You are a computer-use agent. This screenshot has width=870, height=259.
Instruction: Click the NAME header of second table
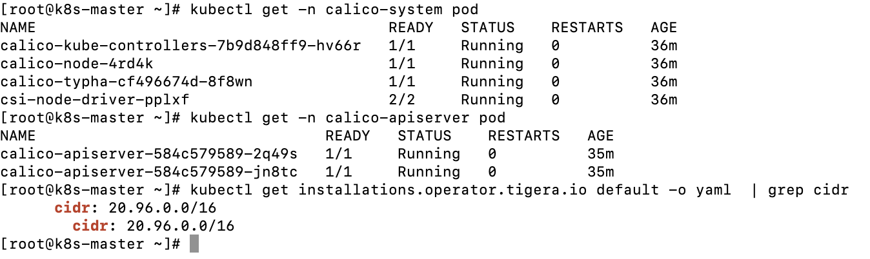18,136
